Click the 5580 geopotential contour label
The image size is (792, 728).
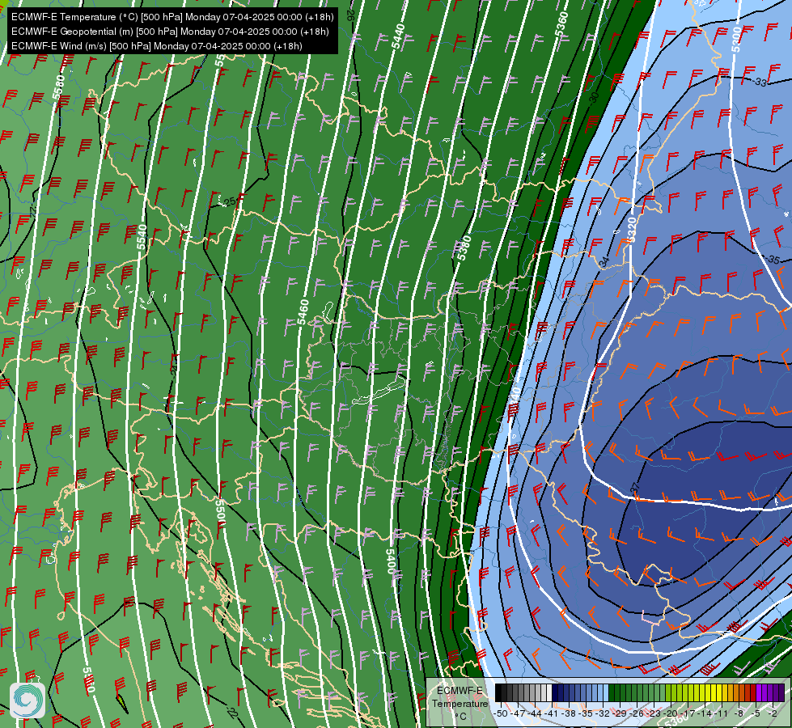(59, 87)
